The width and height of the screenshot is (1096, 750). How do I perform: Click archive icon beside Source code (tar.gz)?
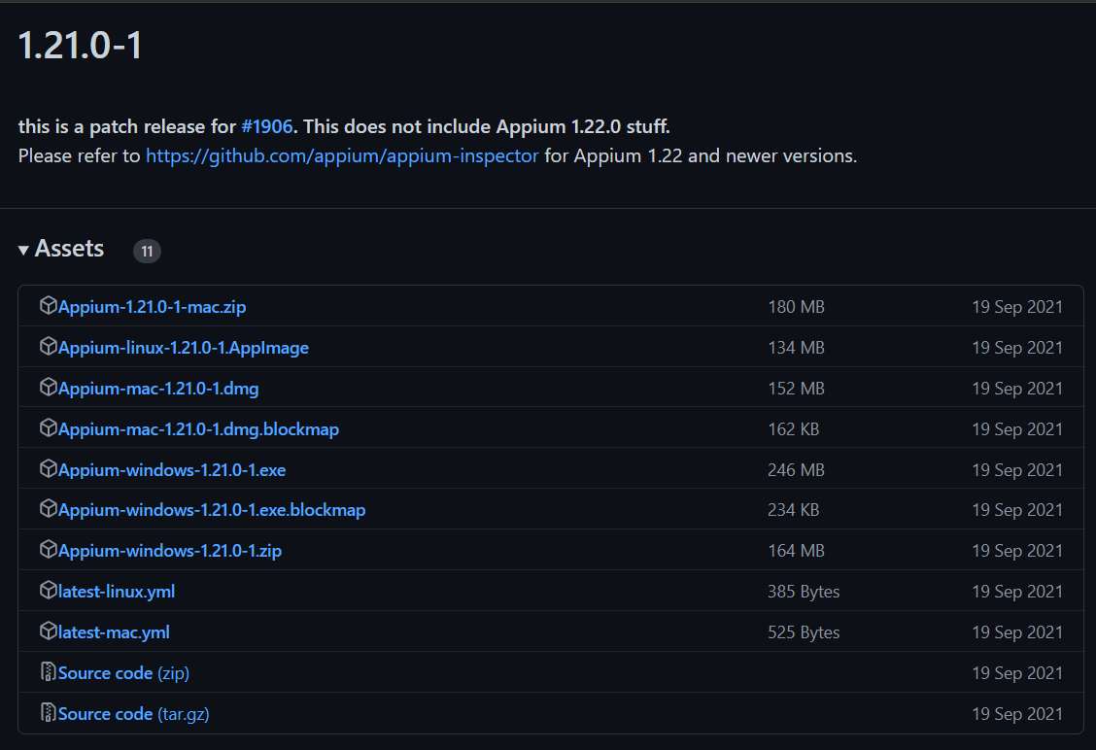[48, 713]
